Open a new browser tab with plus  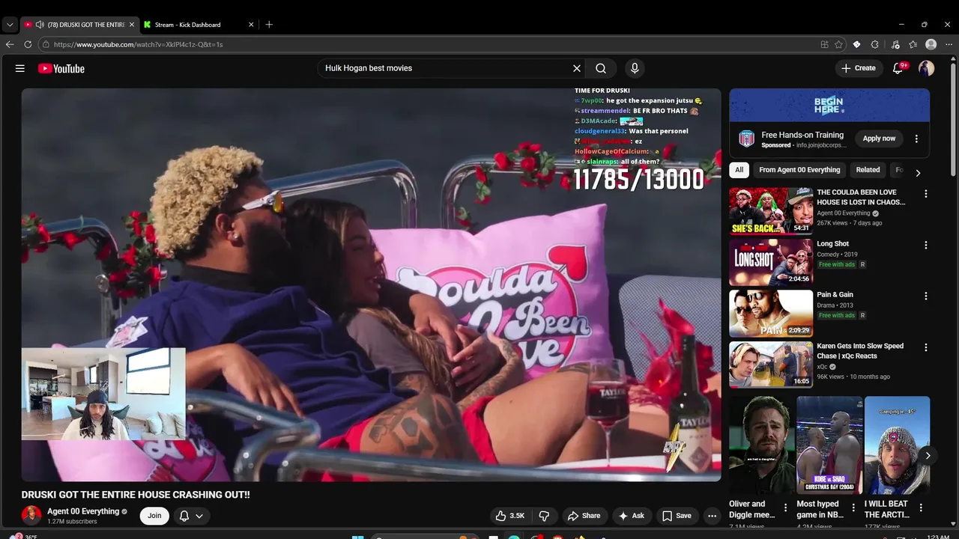coord(269,25)
